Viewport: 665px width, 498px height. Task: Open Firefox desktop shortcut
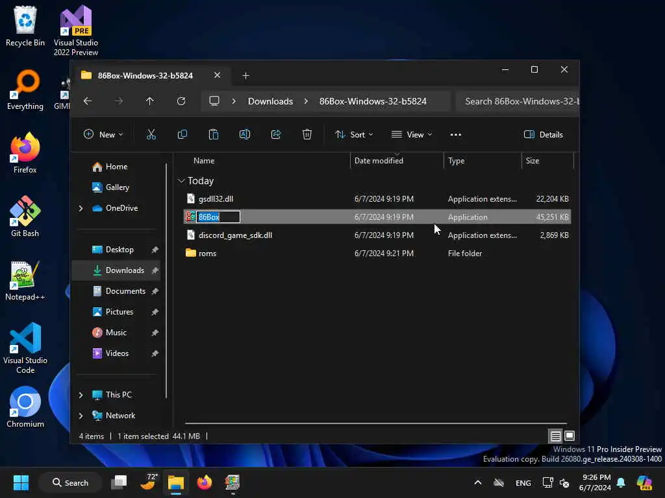(x=25, y=153)
